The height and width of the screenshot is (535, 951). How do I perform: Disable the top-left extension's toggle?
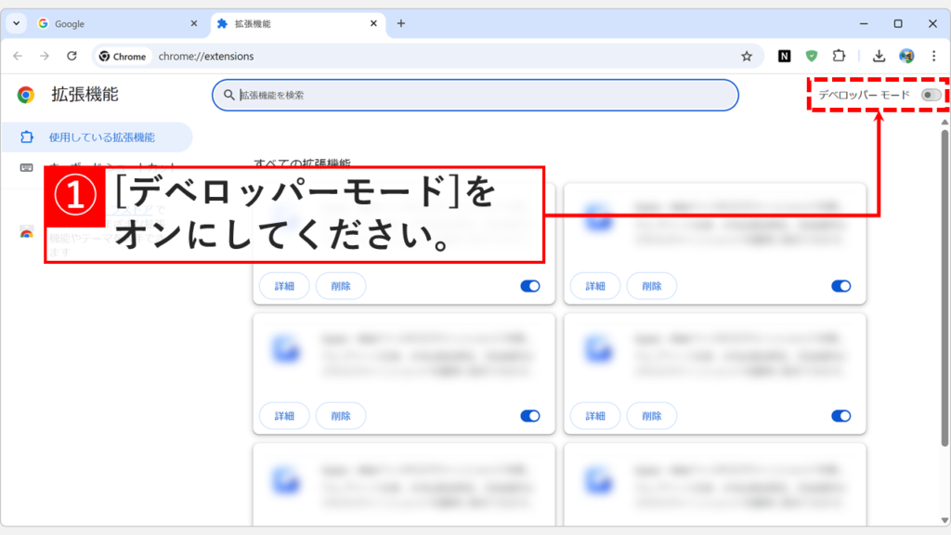[x=529, y=285]
